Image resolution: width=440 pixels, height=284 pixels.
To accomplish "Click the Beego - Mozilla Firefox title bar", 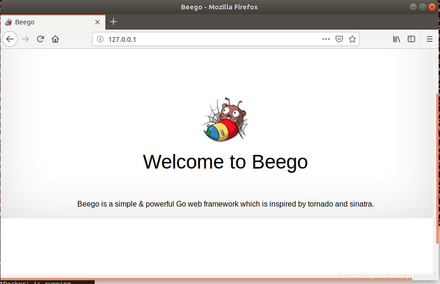I will point(219,7).
